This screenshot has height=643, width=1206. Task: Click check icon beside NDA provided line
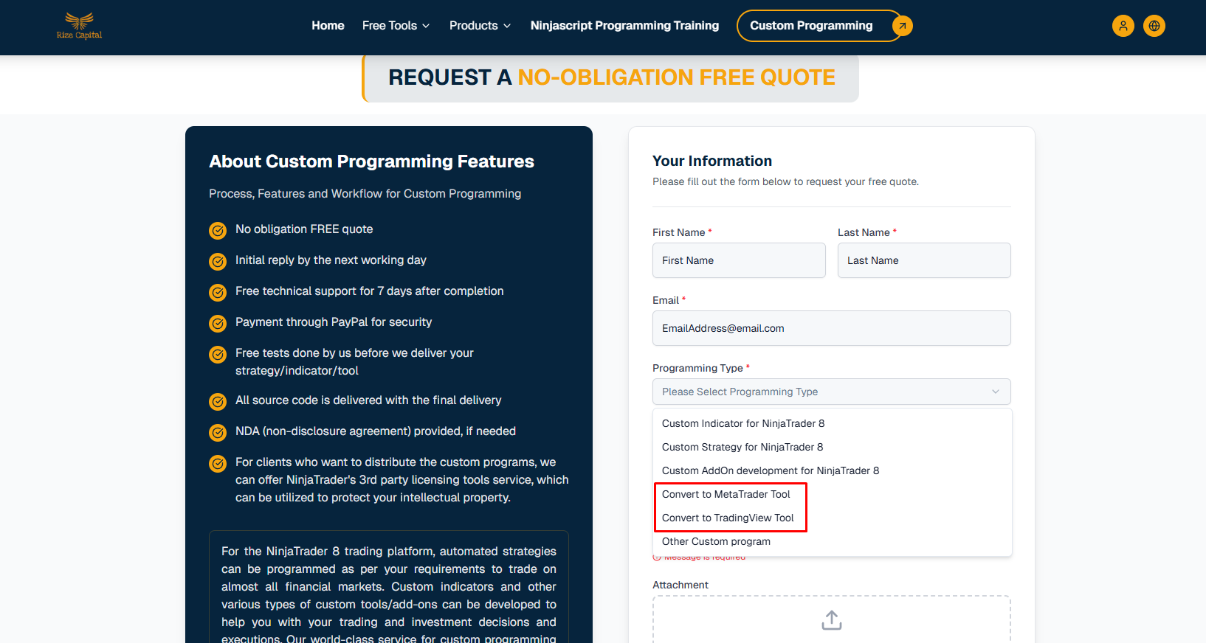click(x=218, y=433)
